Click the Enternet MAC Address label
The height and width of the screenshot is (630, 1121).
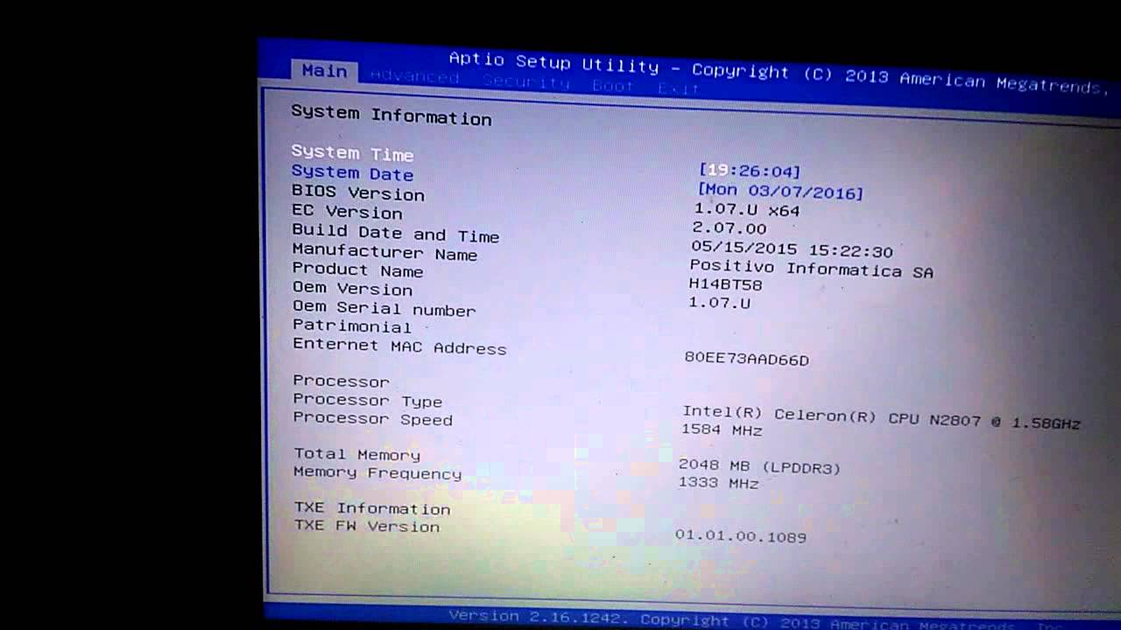[399, 346]
